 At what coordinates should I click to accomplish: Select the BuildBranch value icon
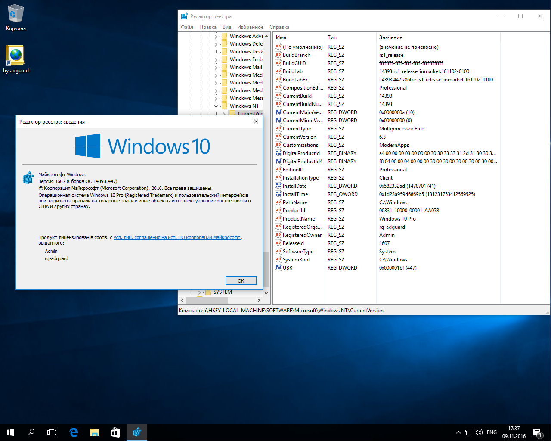click(278, 55)
